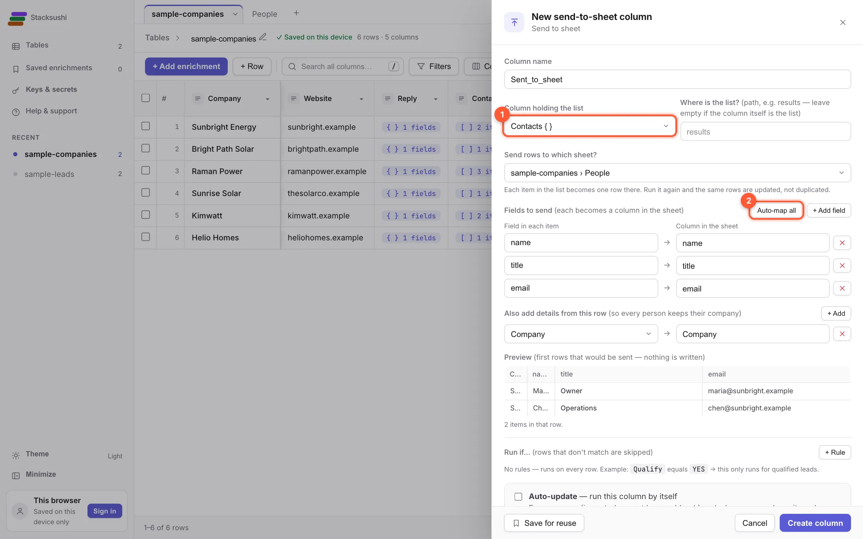863x539 pixels.
Task: Click the results path input field
Action: pyautogui.click(x=765, y=132)
